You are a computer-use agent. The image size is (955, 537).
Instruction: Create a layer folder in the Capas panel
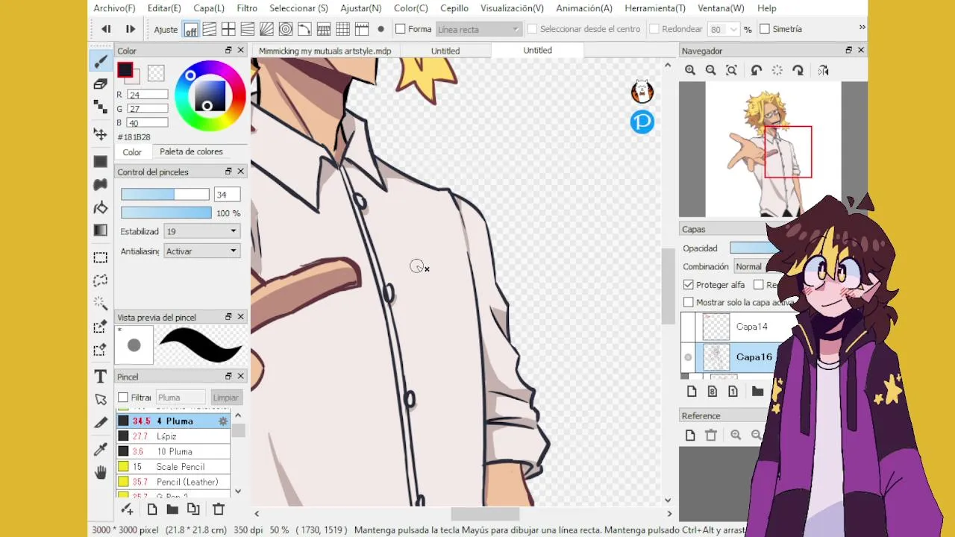[757, 392]
